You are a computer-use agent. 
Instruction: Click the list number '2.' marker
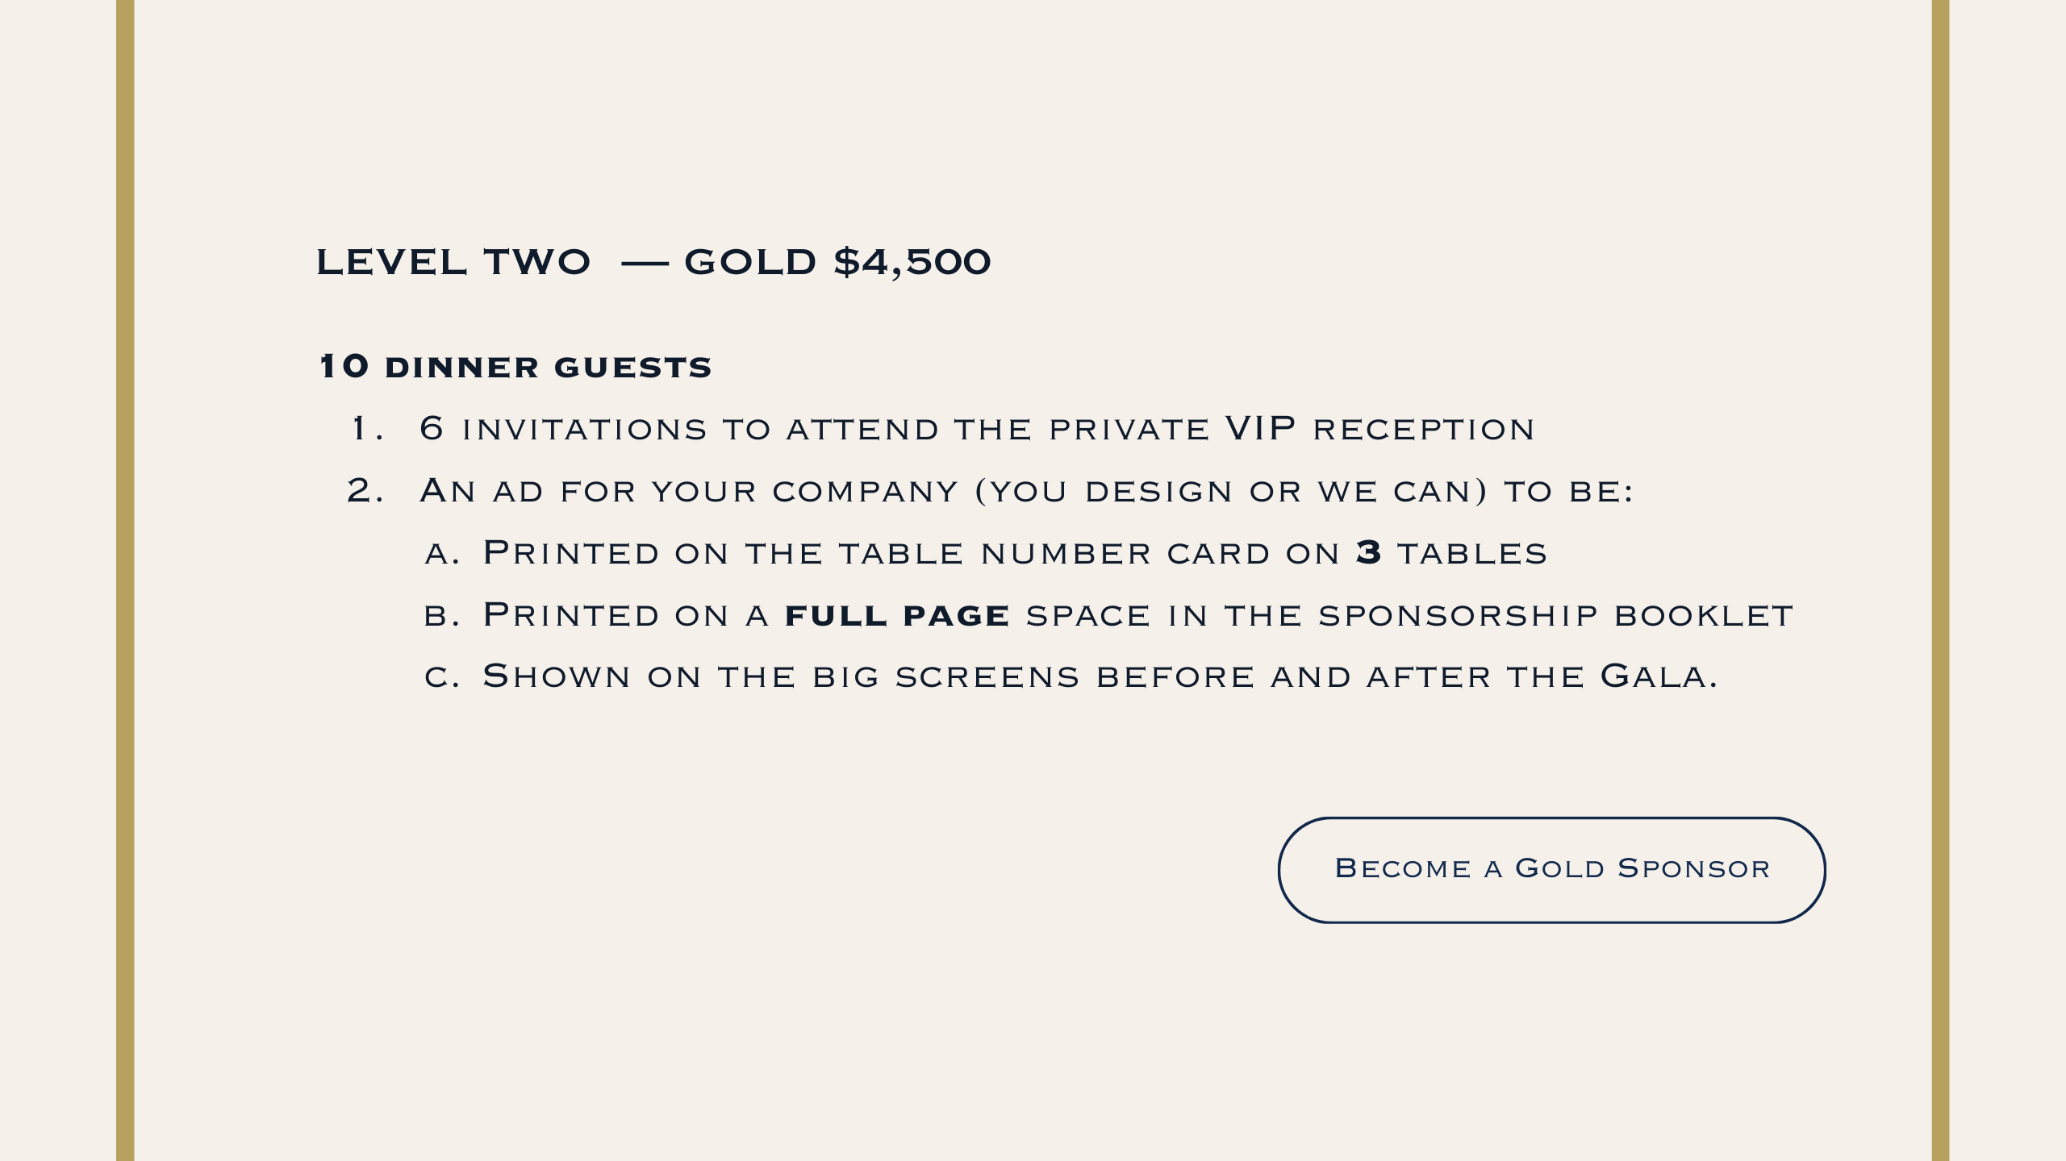(x=365, y=490)
